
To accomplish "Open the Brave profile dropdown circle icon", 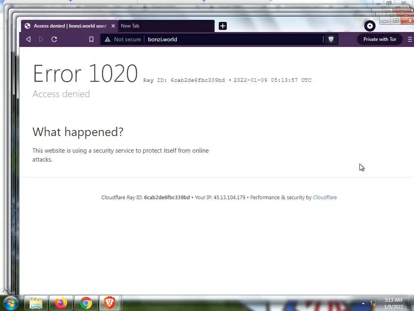I will coord(370,26).
